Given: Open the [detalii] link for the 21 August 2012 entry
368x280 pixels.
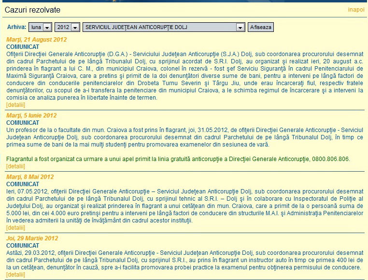Looking at the screenshot, I should tap(15, 105).
